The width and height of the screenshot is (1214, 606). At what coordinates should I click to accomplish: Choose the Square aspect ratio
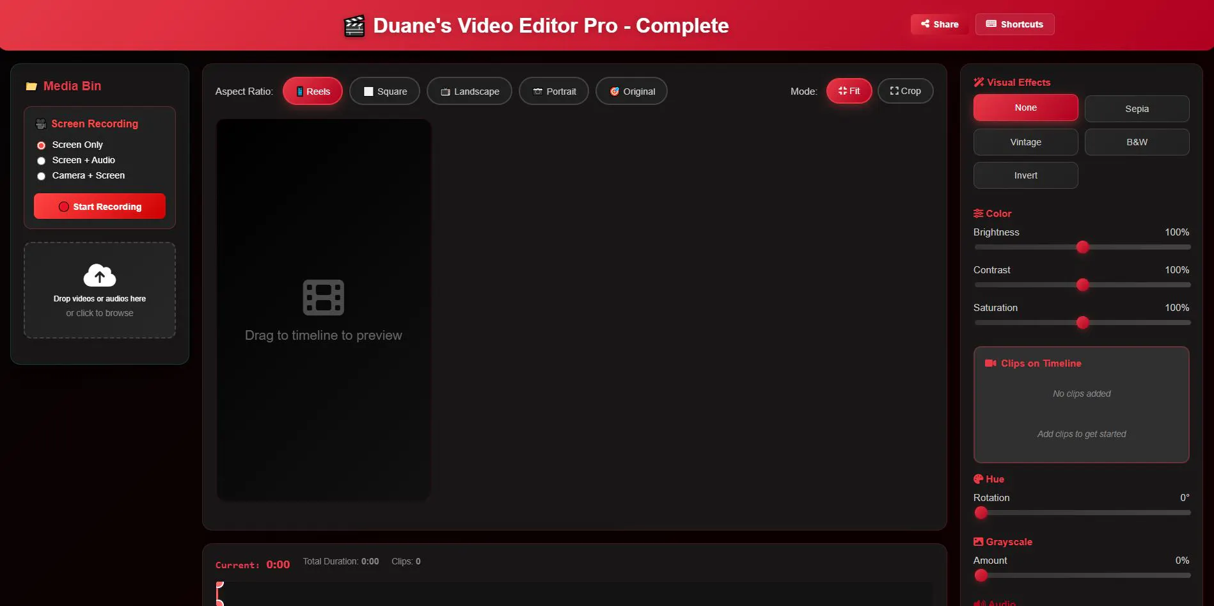click(384, 92)
